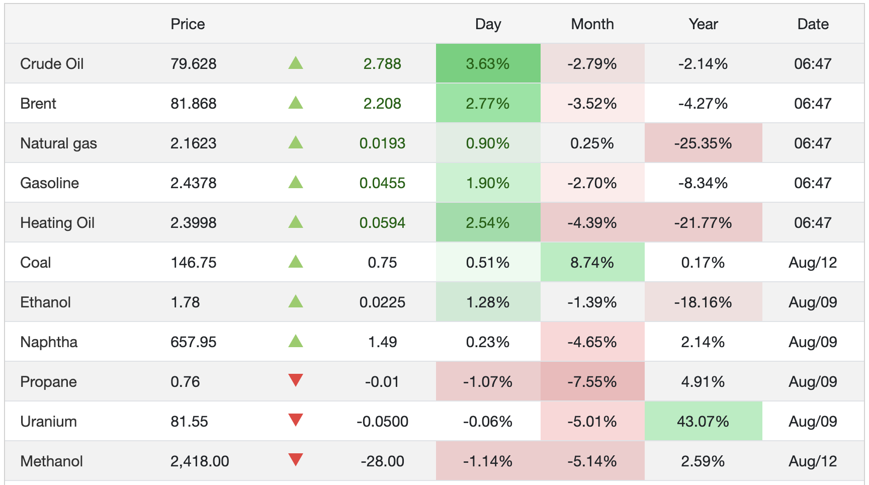Click Natural gas year change -25.35%
This screenshot has width=869, height=485.
[x=703, y=143]
